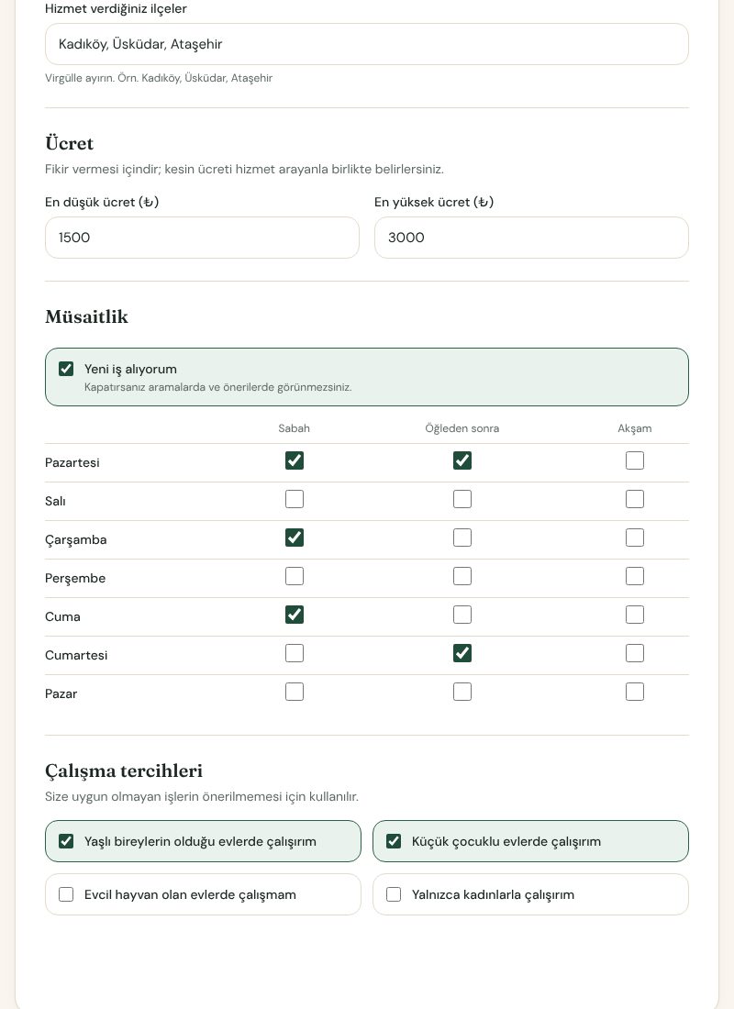734x1009 pixels.
Task: Check Cumartesi Sabah availability
Action: point(295,654)
